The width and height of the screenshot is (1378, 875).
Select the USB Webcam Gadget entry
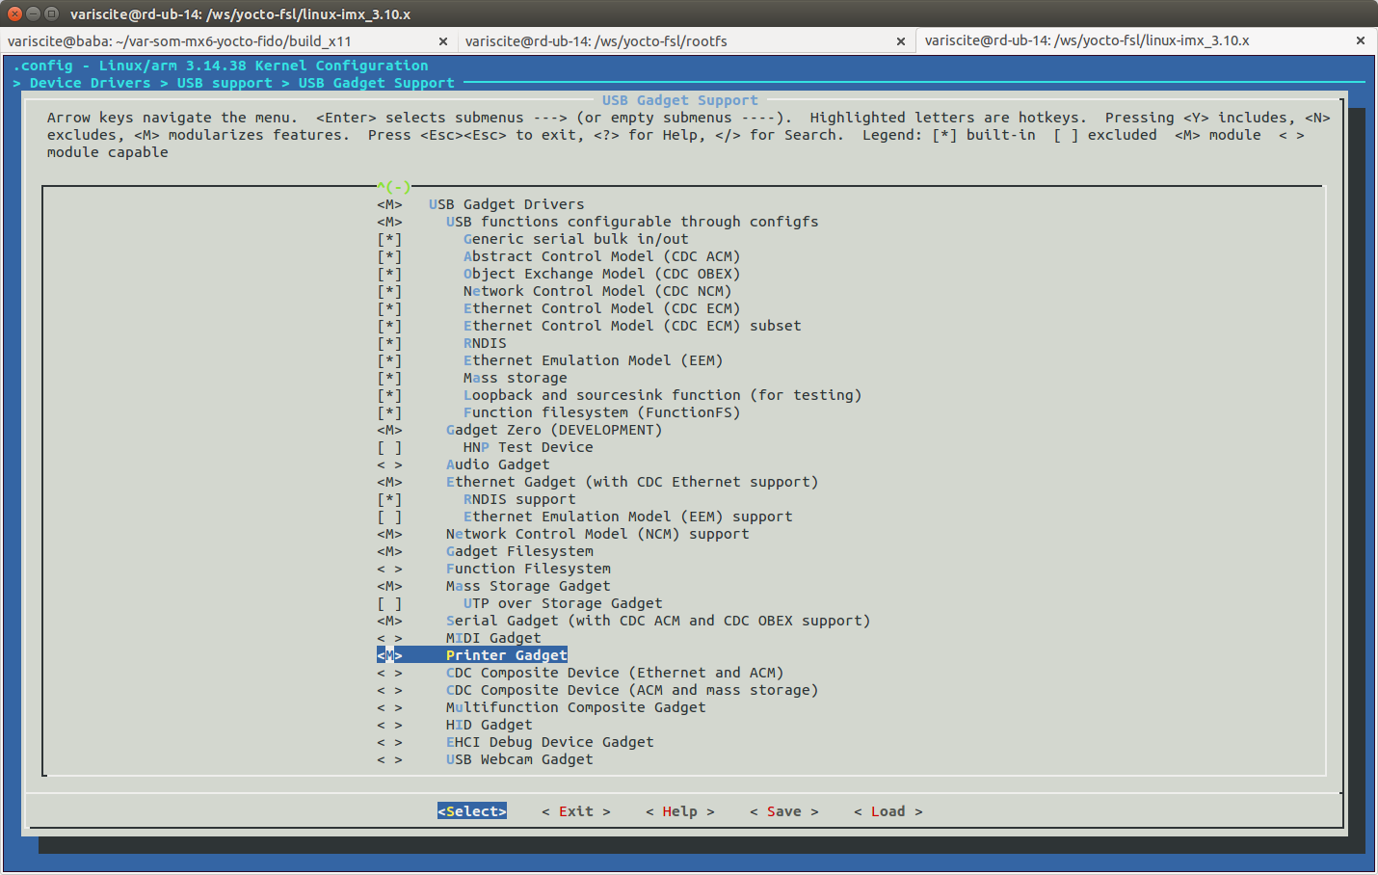pyautogui.click(x=518, y=760)
